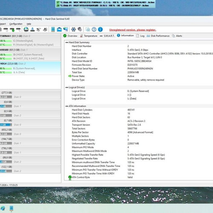Screen dimensions: 213x213
Task: Collapse the Logical Drive(s) section
Action: (67, 87)
